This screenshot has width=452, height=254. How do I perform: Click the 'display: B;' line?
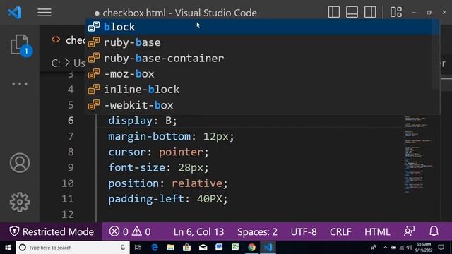point(143,121)
